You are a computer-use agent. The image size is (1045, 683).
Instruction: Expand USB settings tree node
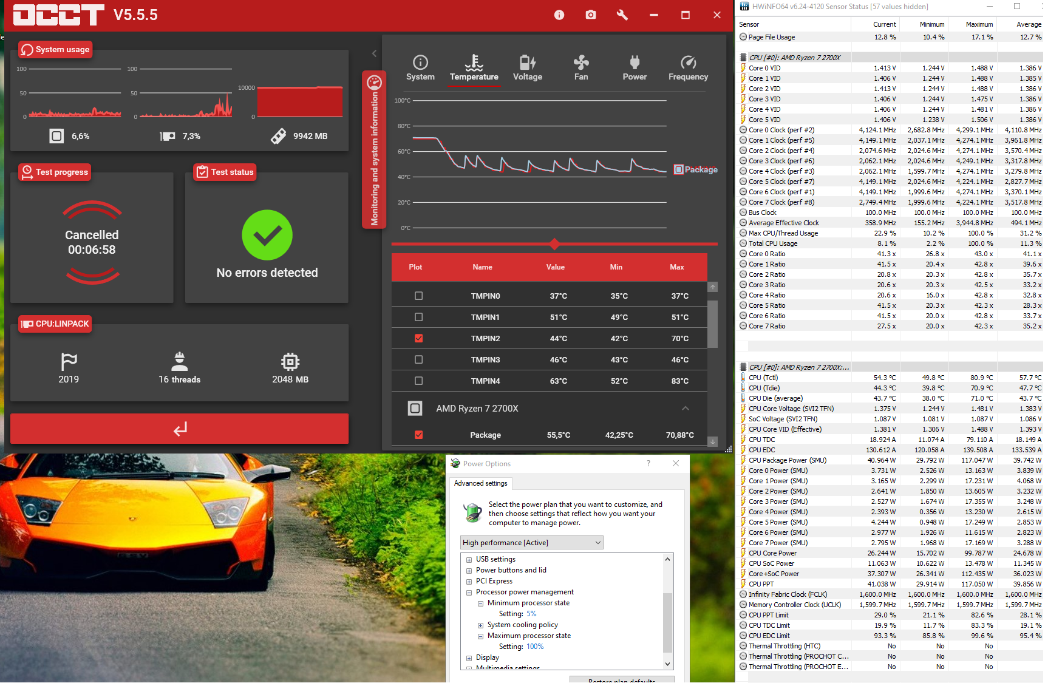point(469,560)
